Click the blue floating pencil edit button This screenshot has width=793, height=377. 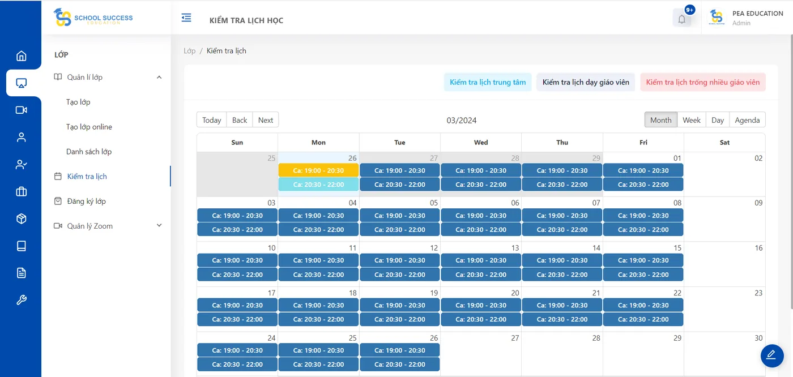click(x=771, y=355)
